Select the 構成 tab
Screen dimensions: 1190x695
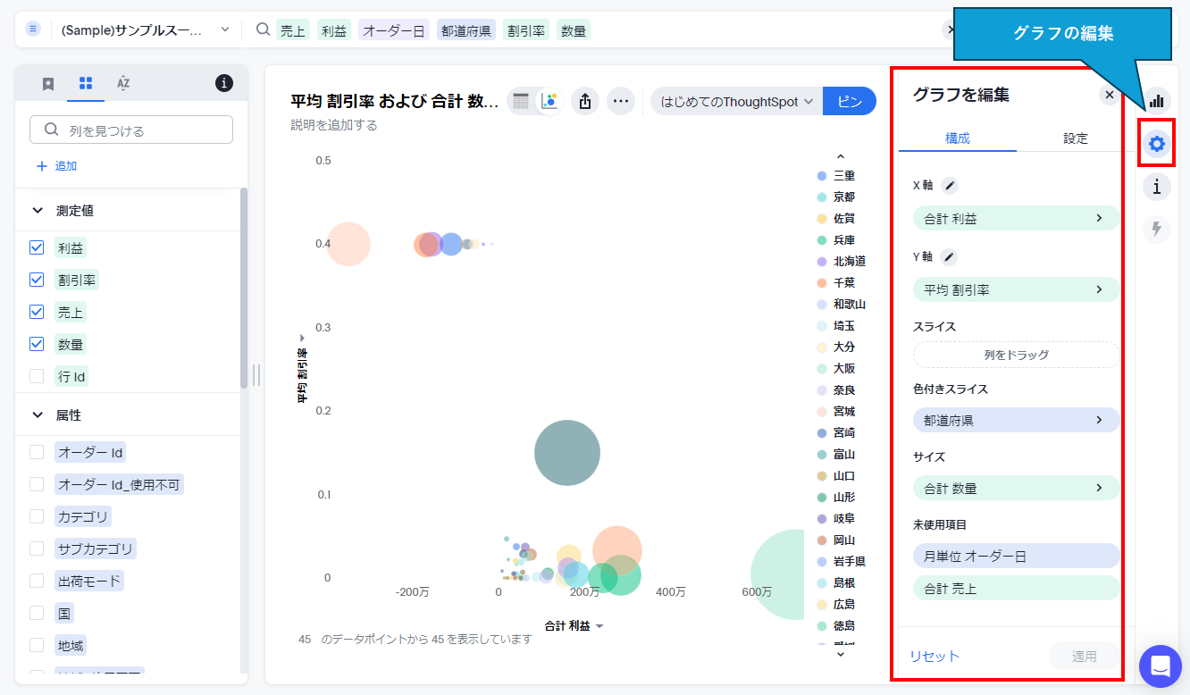957,138
